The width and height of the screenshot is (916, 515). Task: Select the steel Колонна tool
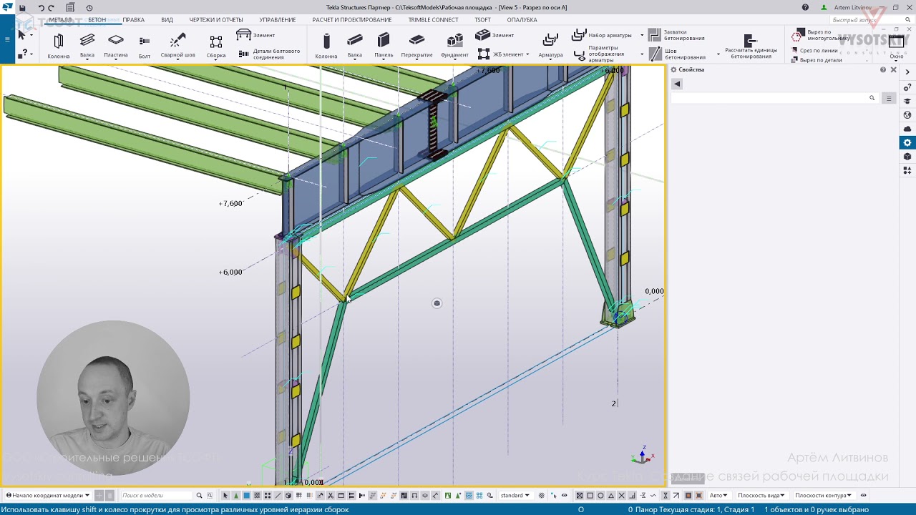tap(59, 45)
